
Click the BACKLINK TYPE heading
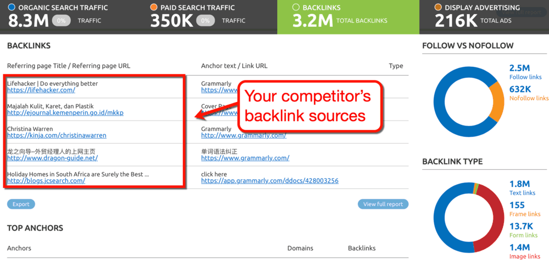(x=452, y=162)
